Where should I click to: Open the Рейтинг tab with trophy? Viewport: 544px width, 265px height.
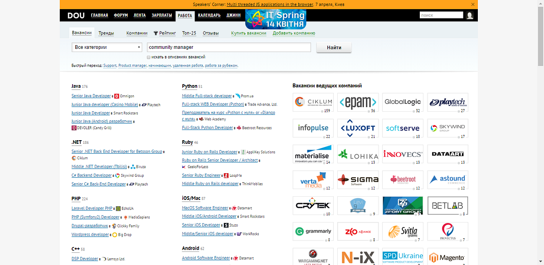(165, 33)
